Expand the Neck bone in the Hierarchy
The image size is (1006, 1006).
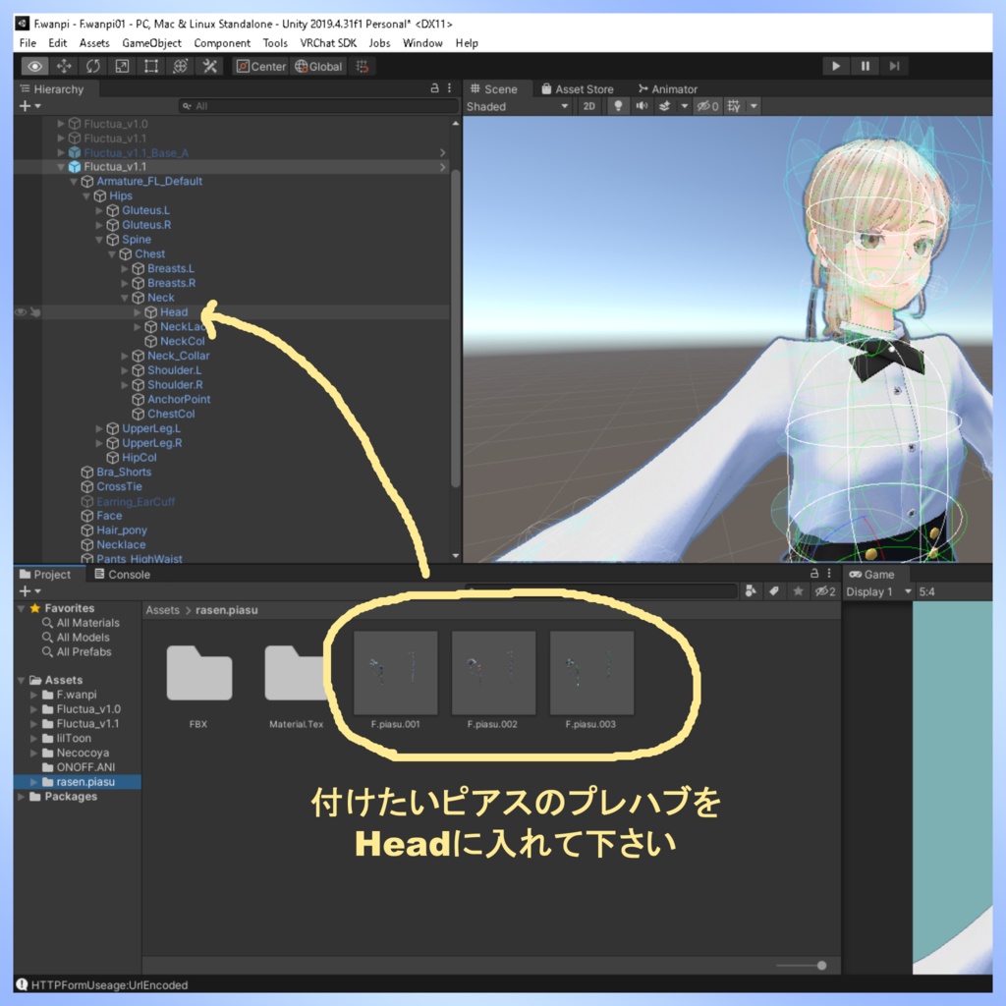point(125,297)
